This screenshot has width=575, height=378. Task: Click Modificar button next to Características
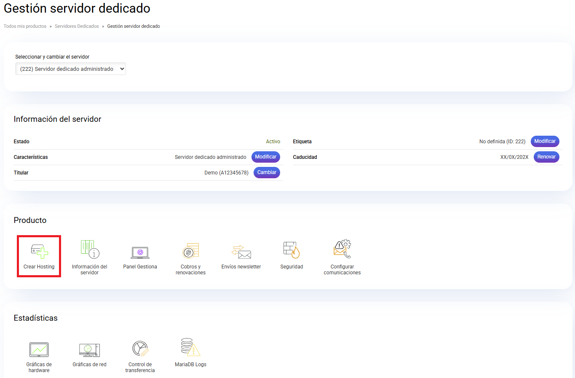(x=265, y=157)
